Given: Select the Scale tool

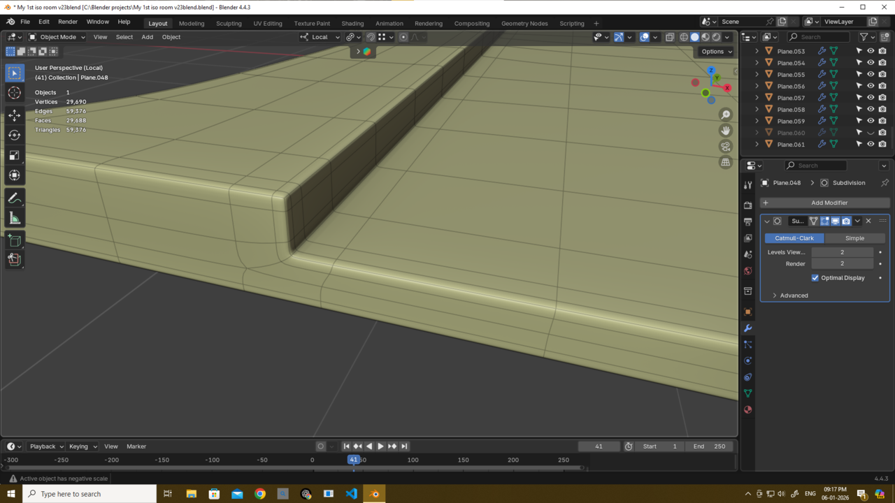Looking at the screenshot, I should [x=15, y=155].
